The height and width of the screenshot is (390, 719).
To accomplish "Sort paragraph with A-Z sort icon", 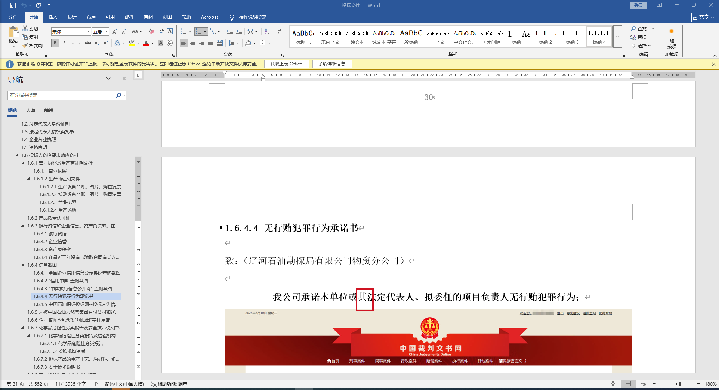I will click(267, 31).
